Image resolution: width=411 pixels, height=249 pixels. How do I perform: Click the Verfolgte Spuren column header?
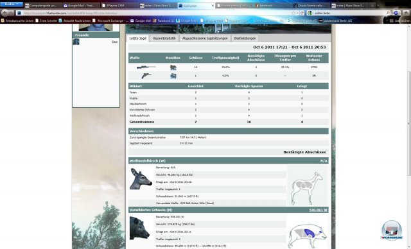pyautogui.click(x=249, y=86)
